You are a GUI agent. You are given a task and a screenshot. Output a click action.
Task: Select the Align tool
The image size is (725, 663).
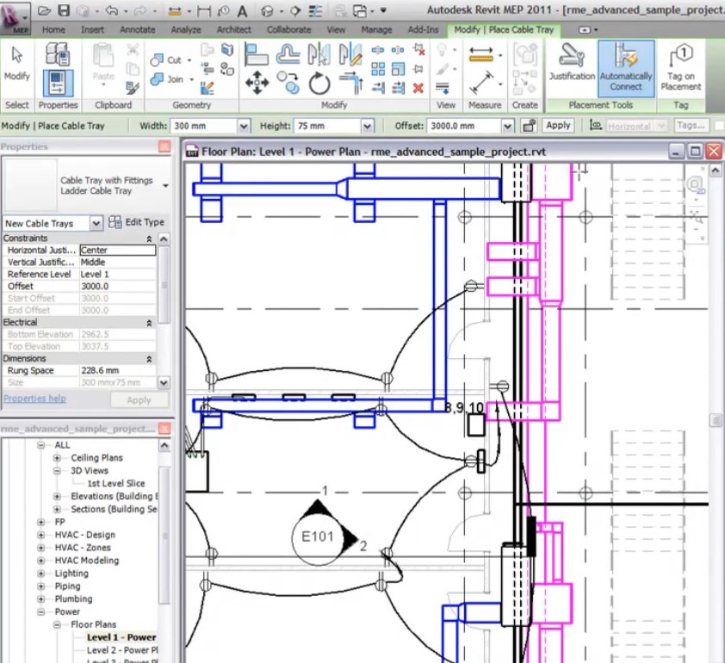(257, 53)
